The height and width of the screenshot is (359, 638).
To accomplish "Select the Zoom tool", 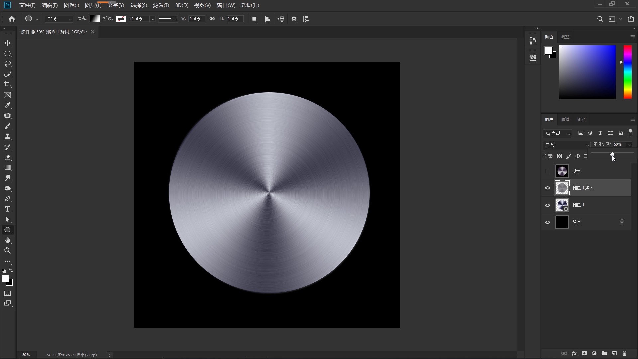I will [x=8, y=251].
